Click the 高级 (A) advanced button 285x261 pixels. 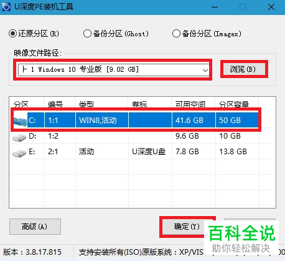pos(35,227)
